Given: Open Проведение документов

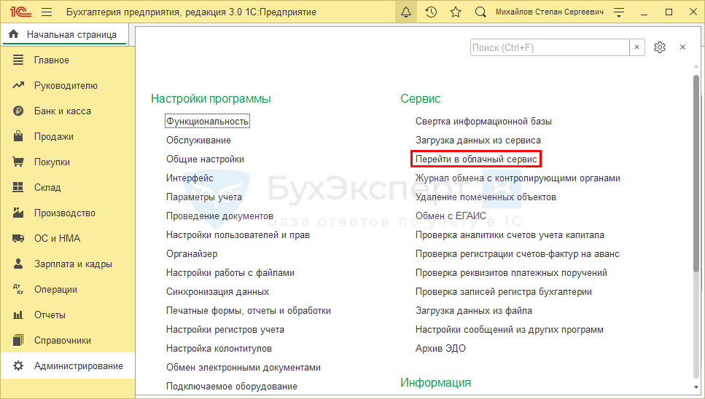Looking at the screenshot, I should click(219, 216).
